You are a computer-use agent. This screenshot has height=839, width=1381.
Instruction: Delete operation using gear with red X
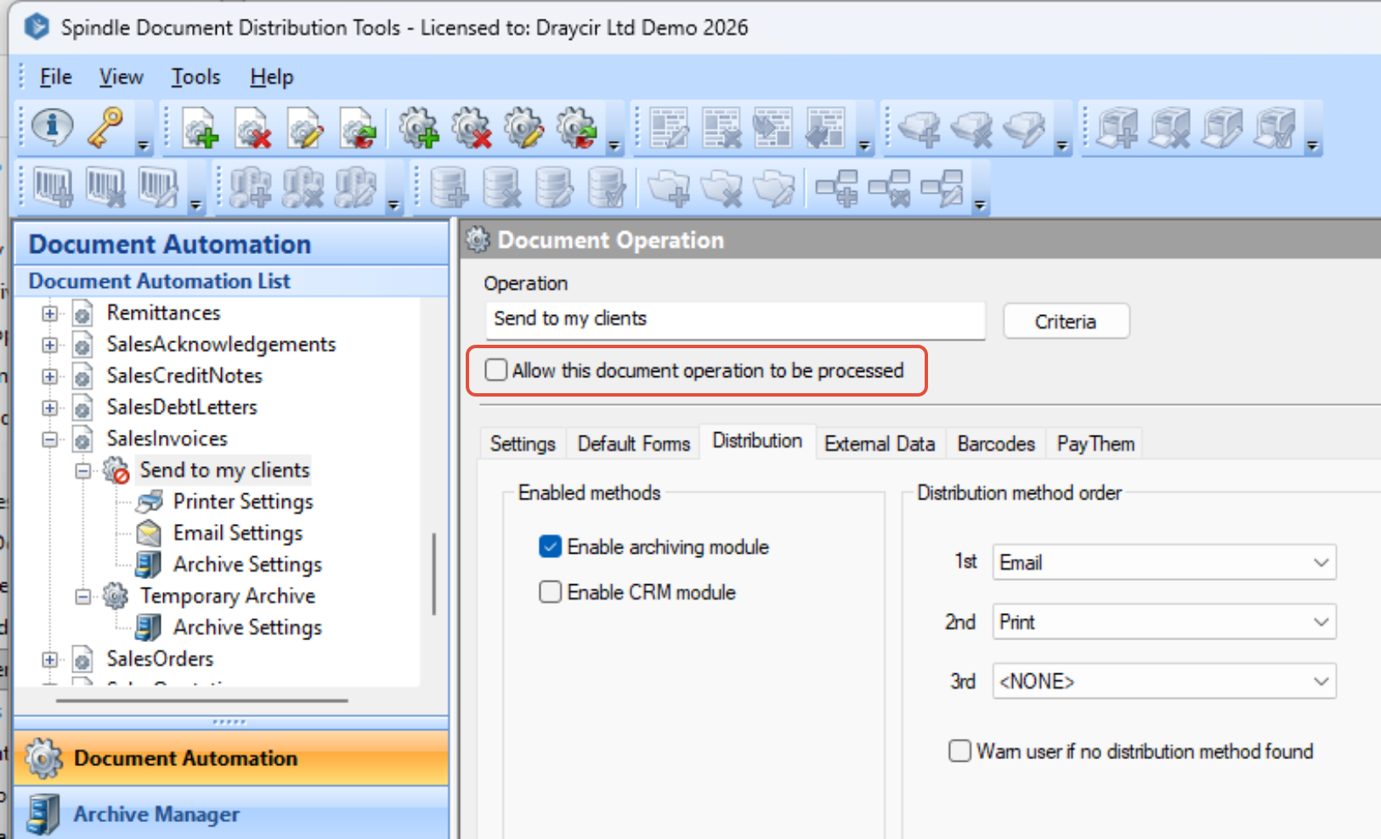click(x=472, y=127)
